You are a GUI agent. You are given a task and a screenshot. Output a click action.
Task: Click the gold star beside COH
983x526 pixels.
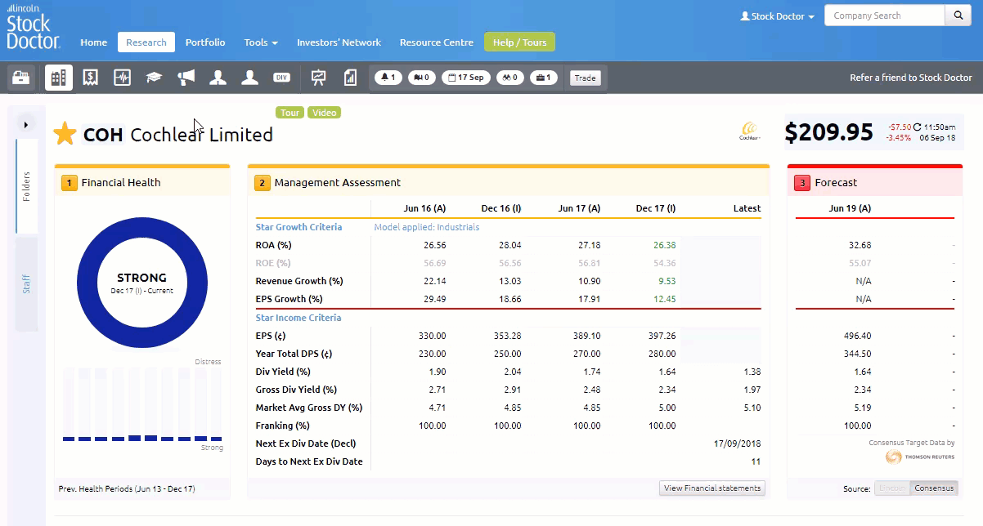[x=65, y=134]
